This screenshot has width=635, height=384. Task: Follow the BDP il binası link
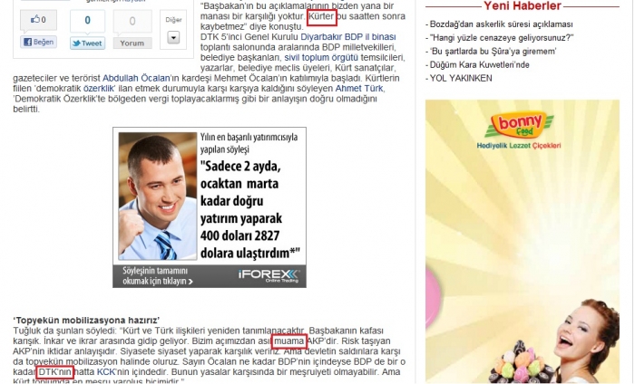coord(370,37)
